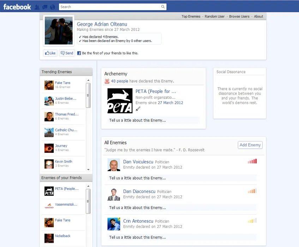This screenshot has height=247, width=299.
Task: Click Trending Enemies scroll down arrow
Action: pyautogui.click(x=88, y=170)
